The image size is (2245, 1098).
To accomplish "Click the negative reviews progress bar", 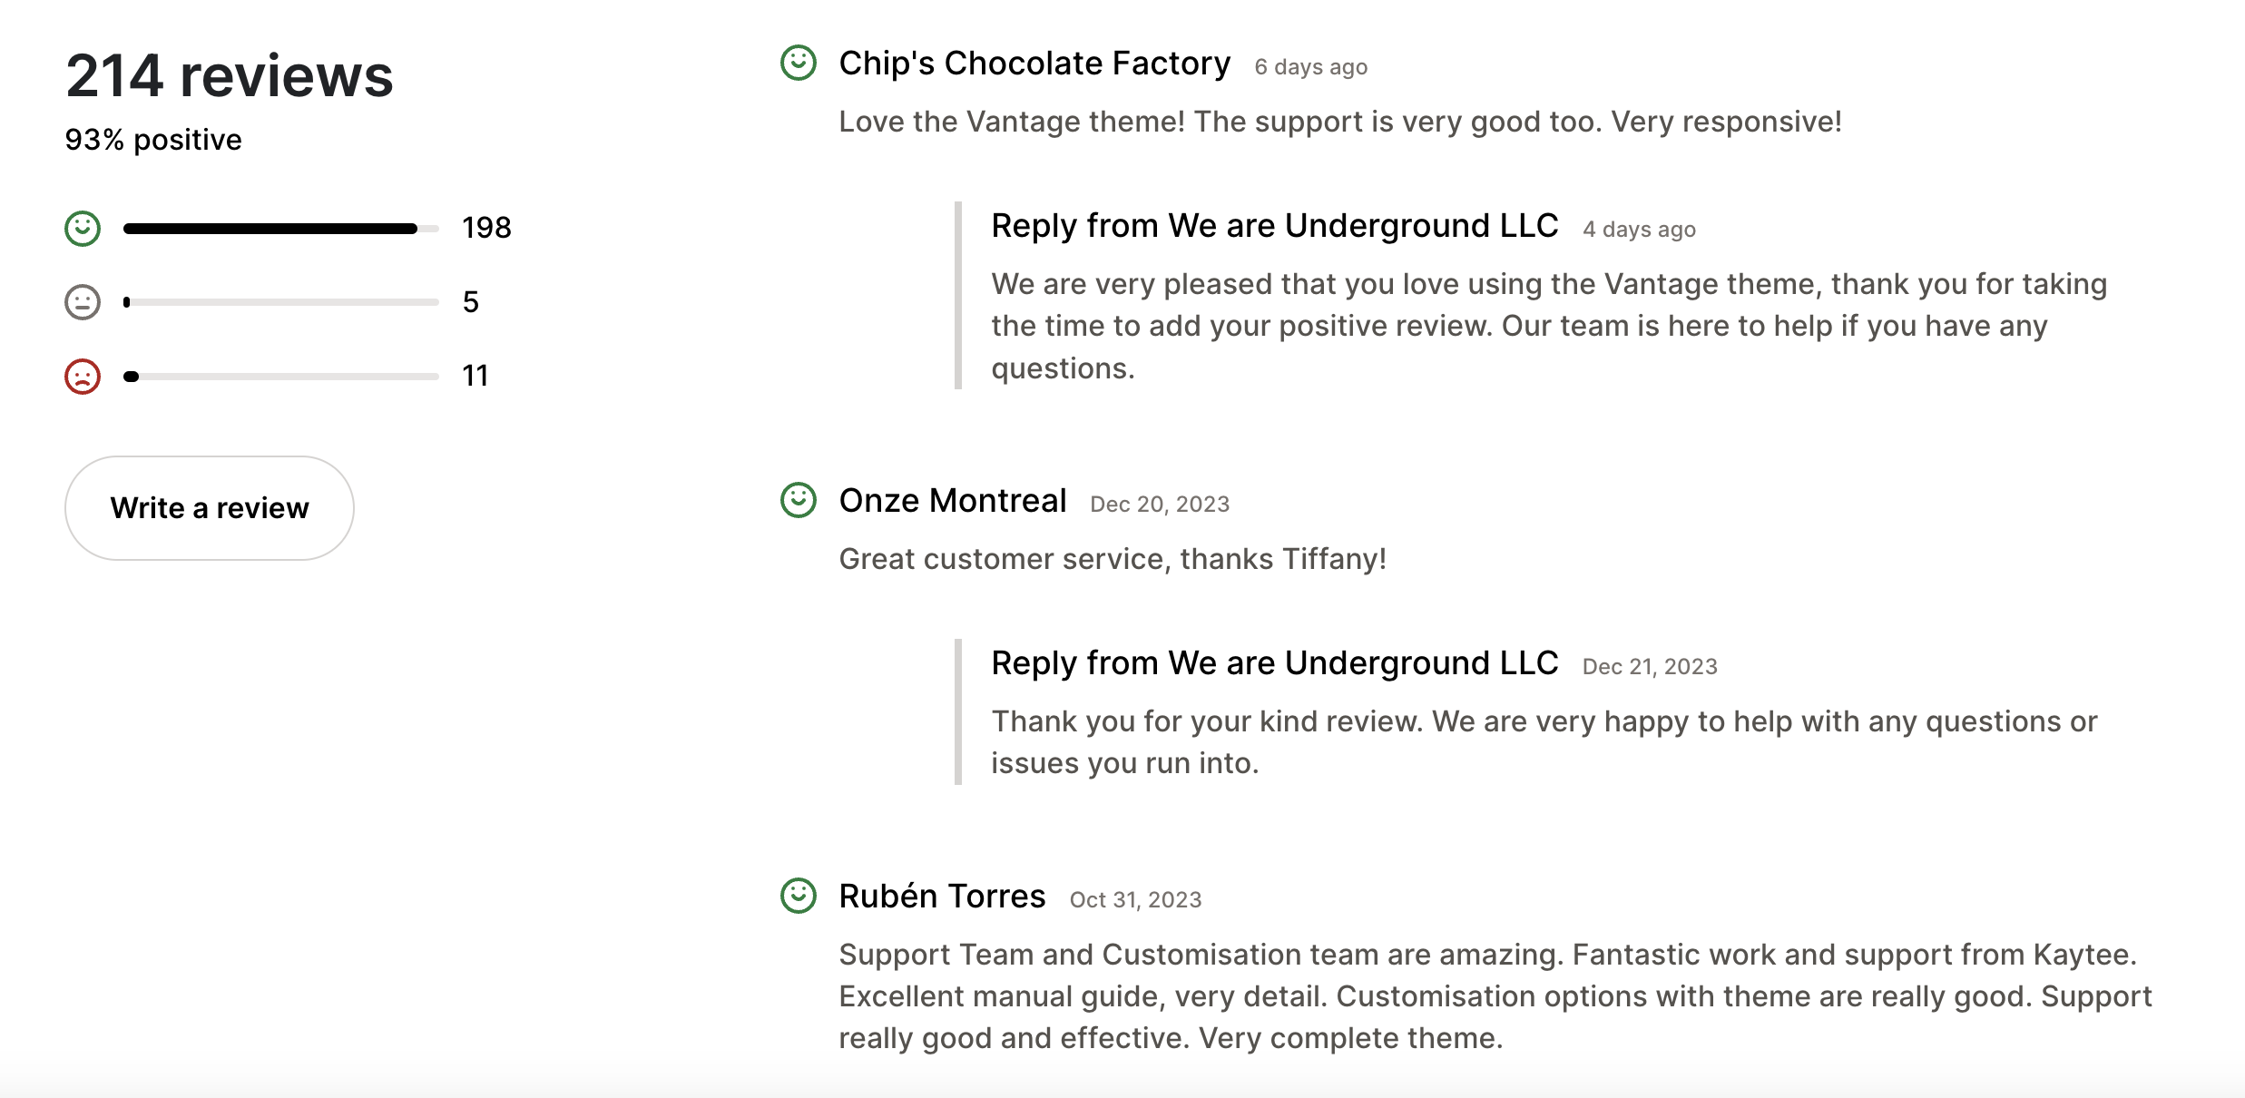I will pyautogui.click(x=281, y=375).
